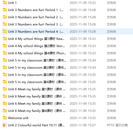Select Unit 3 Numbers are fun! Period 3 name

click(36, 24)
